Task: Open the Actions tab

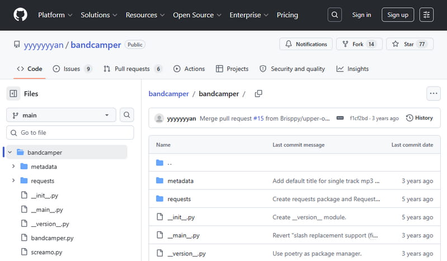Action: pos(189,69)
